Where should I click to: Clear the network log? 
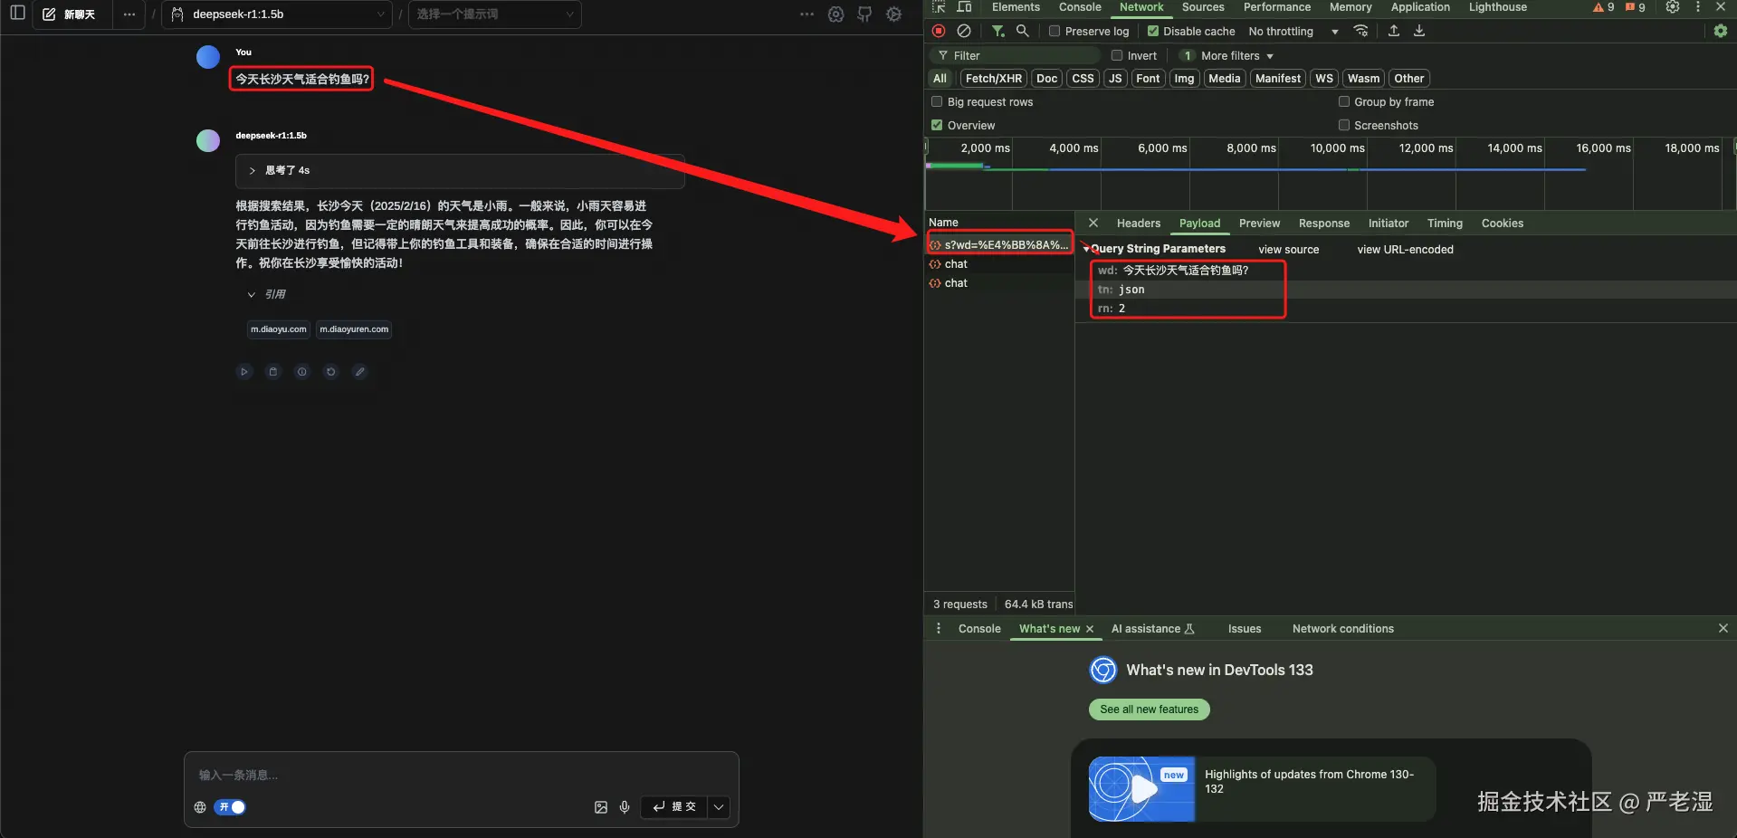pos(964,31)
